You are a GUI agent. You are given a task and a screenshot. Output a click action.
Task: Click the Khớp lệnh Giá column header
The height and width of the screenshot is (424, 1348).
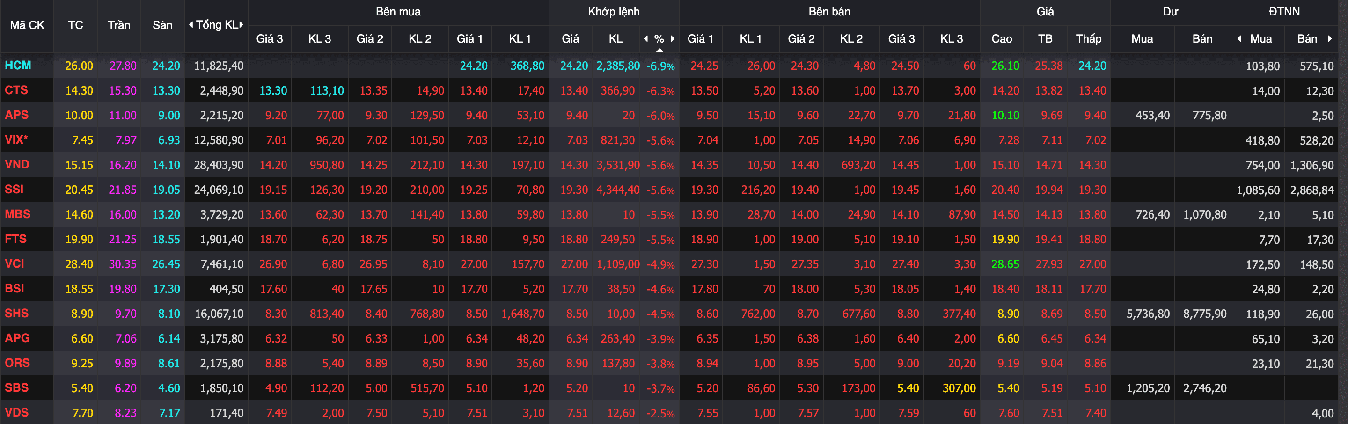pos(571,39)
